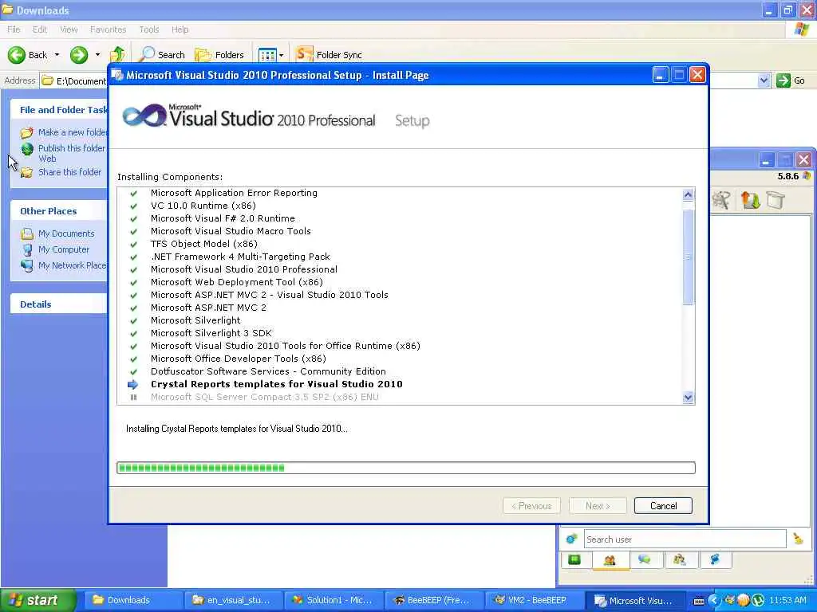Switch to en_visual_stu taskbar button
Image resolution: width=817 pixels, height=612 pixels.
tap(234, 600)
